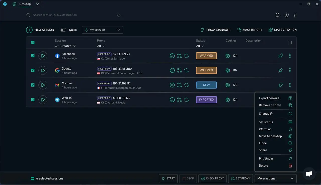
Task: Click the search session input field
Action: click(73, 15)
